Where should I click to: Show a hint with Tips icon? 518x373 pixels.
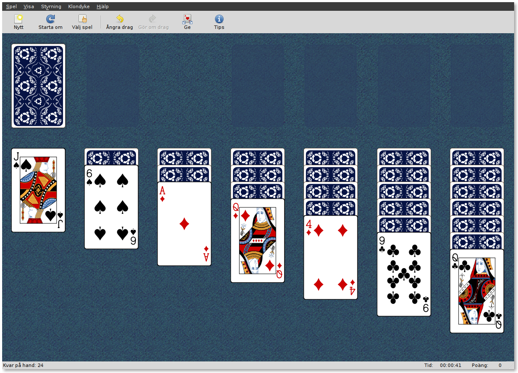219,19
